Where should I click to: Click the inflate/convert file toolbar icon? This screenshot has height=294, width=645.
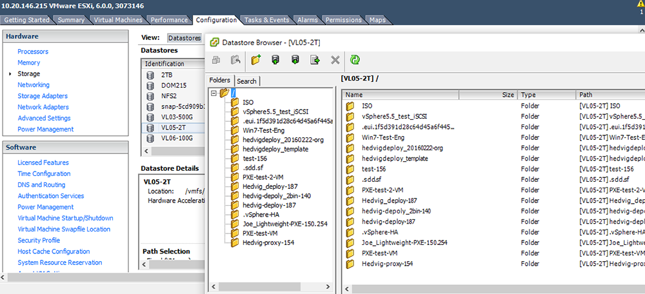[x=315, y=60]
